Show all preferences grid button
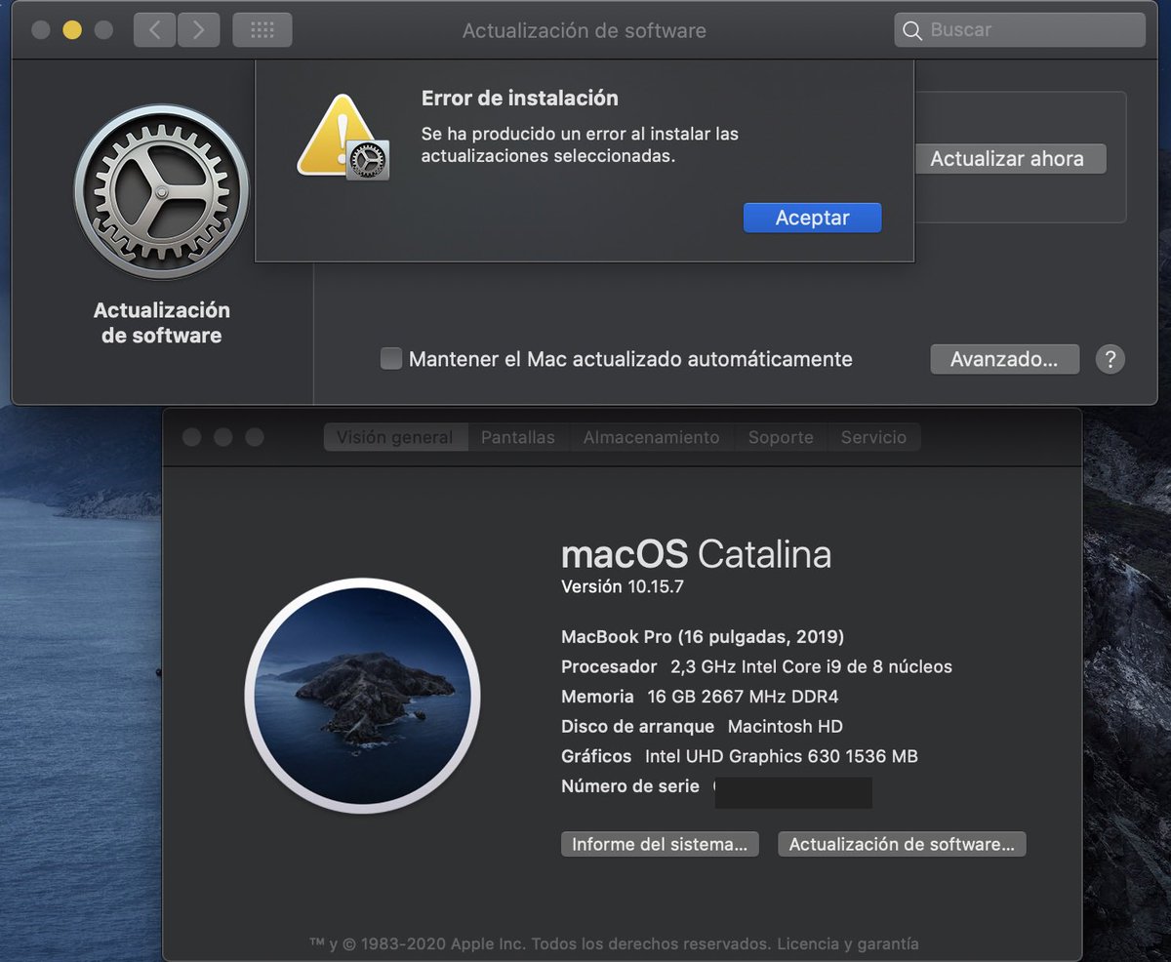Screen dimensions: 1171x962 click(x=262, y=29)
